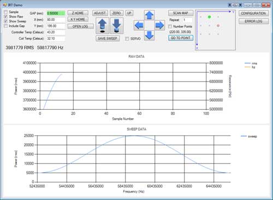Select the red point on the scan map
This screenshot has height=200, width=273.
218,26
